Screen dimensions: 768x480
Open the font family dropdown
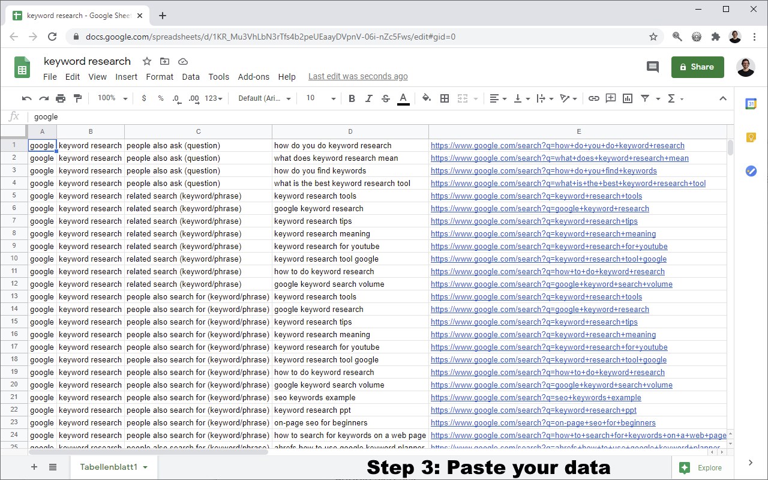tap(265, 98)
